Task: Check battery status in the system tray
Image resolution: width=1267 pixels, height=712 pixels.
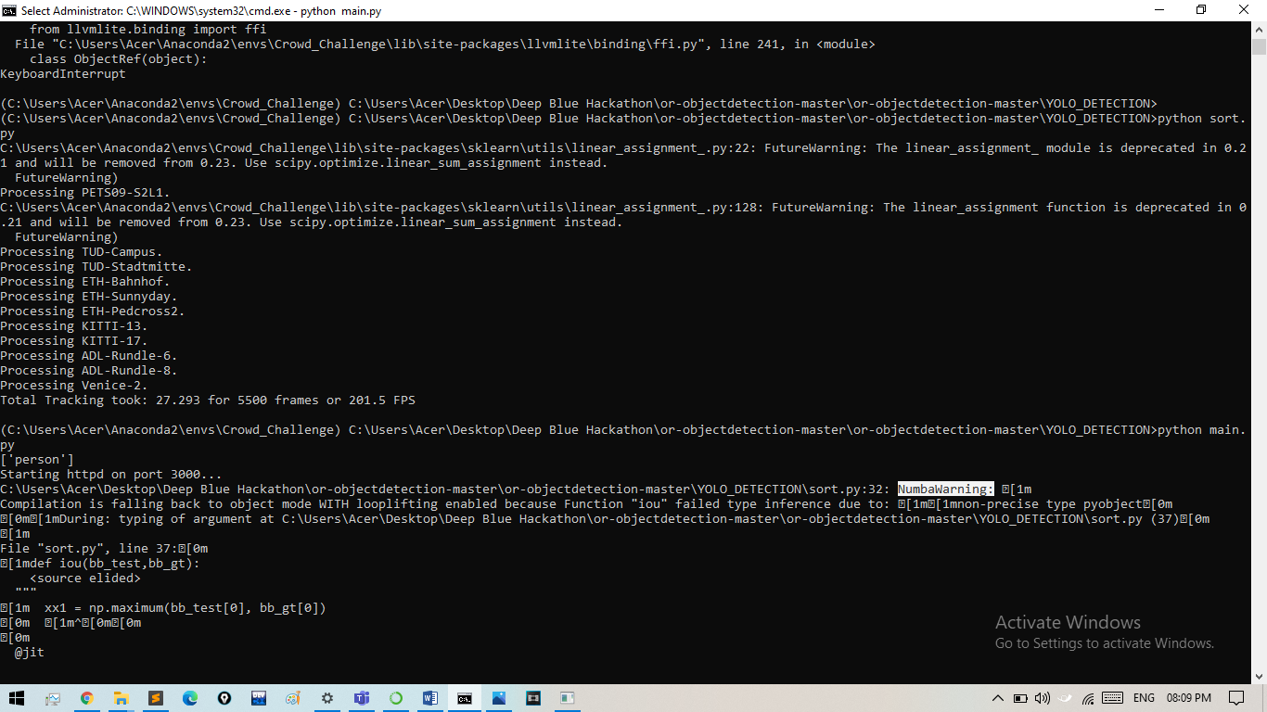Action: click(1021, 698)
